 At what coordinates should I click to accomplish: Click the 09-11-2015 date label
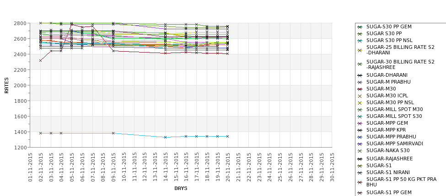[113, 167]
